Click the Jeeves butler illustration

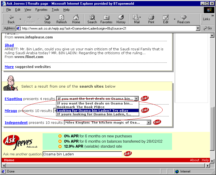pos(11,83)
